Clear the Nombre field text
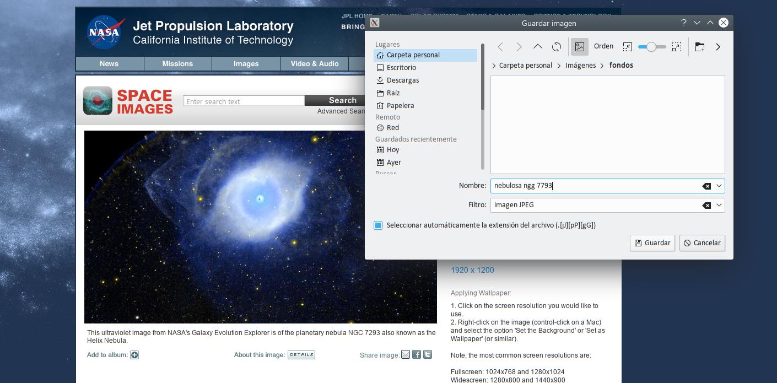 pyautogui.click(x=706, y=186)
